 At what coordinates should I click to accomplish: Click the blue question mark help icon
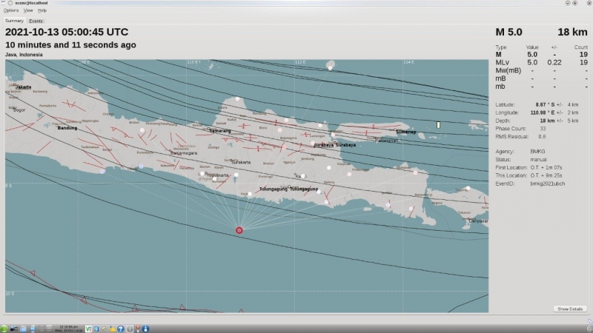pos(120,328)
